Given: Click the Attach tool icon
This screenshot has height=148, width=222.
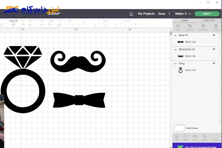Looking at the screenshot, I should [195, 136].
